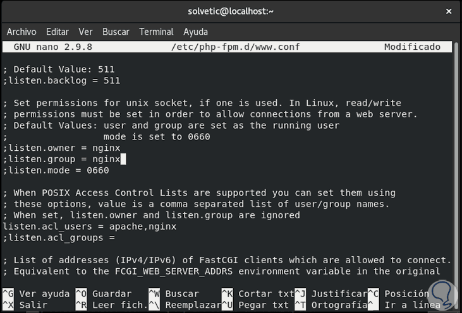This screenshot has height=313, width=462.
Task: Place cursor on listen.owner = nginx line
Action: tap(57, 148)
